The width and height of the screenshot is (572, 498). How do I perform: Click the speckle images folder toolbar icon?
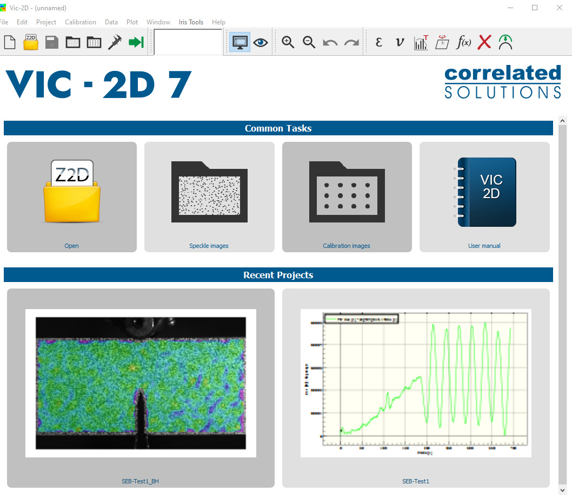click(x=73, y=42)
